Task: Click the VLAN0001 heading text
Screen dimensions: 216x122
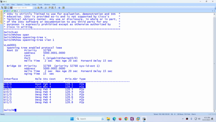Action: coord(10,45)
